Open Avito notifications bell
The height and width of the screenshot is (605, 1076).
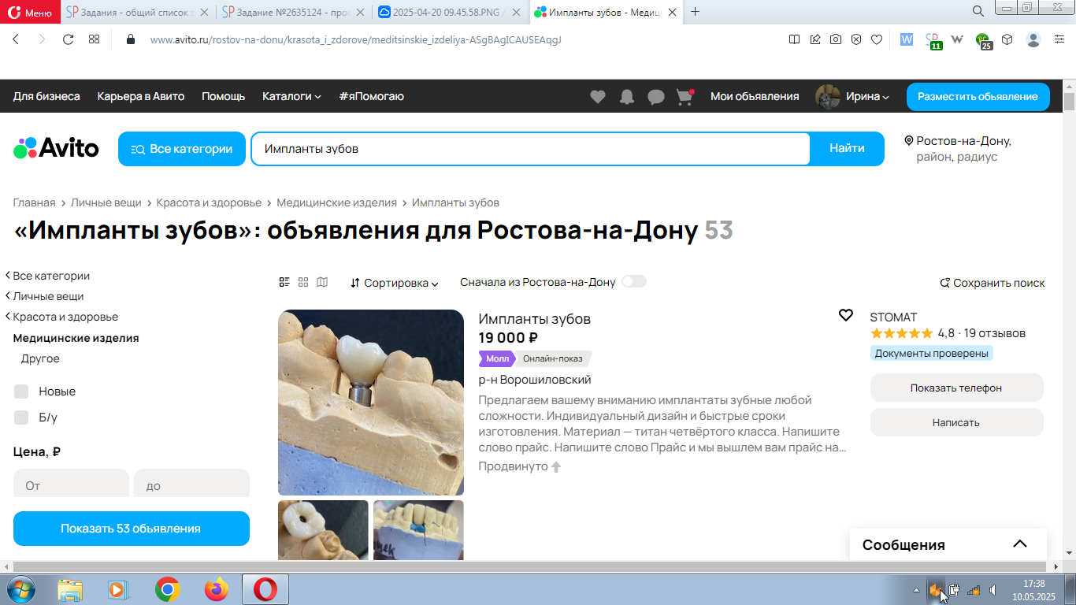(627, 97)
